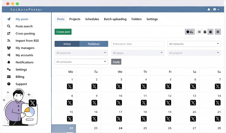Click the sort by time icon button

pyautogui.click(x=190, y=32)
